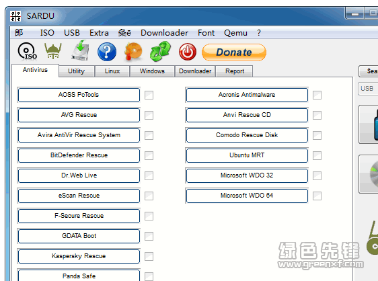Click the Search button at right edge
The width and height of the screenshot is (378, 281).
[x=369, y=71]
